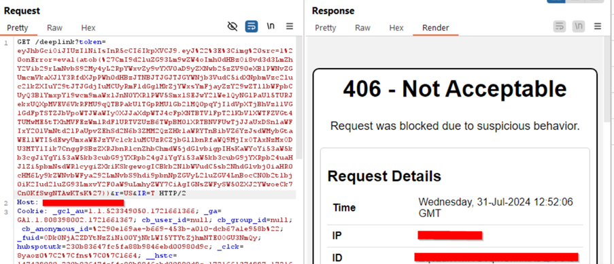This screenshot has width=614, height=264.
Task: Open the Response panel hamburger options menu
Action: point(598,27)
